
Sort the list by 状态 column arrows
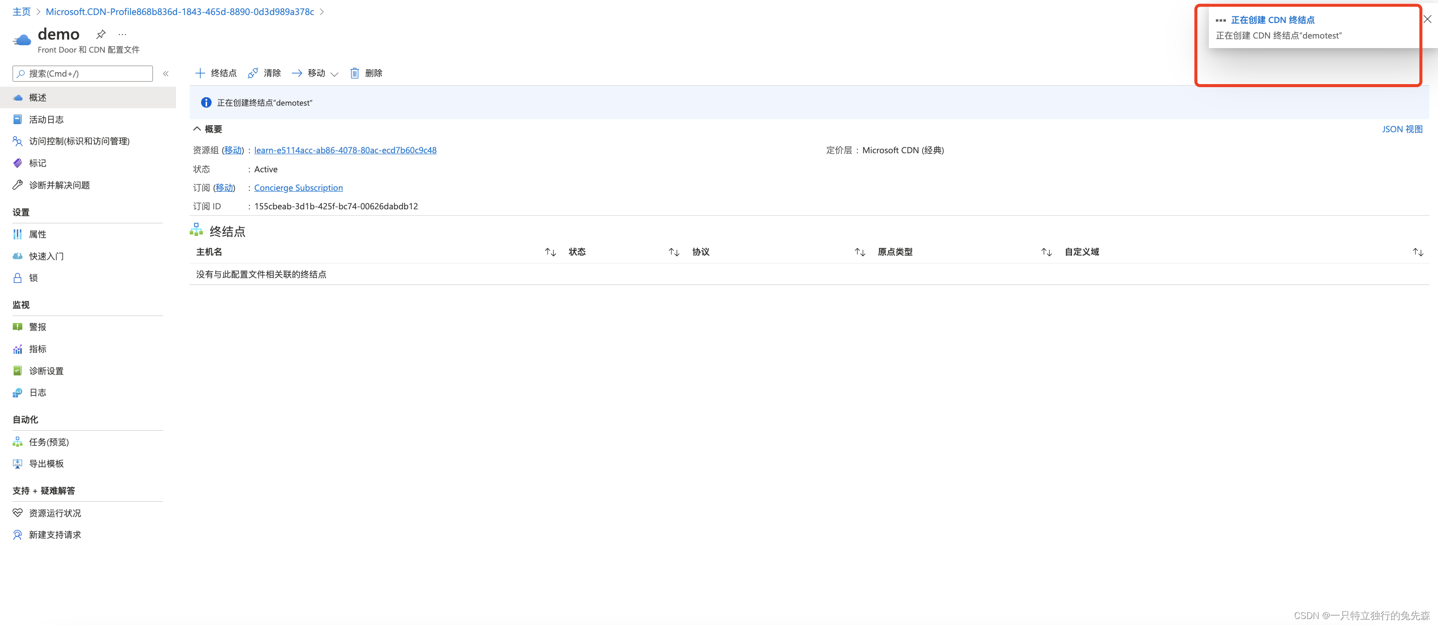pyautogui.click(x=674, y=252)
